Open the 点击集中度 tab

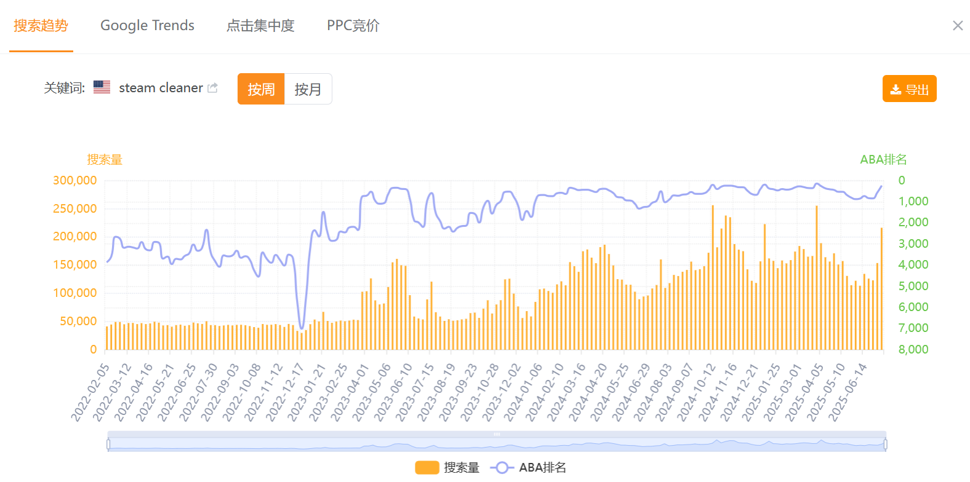(x=260, y=26)
